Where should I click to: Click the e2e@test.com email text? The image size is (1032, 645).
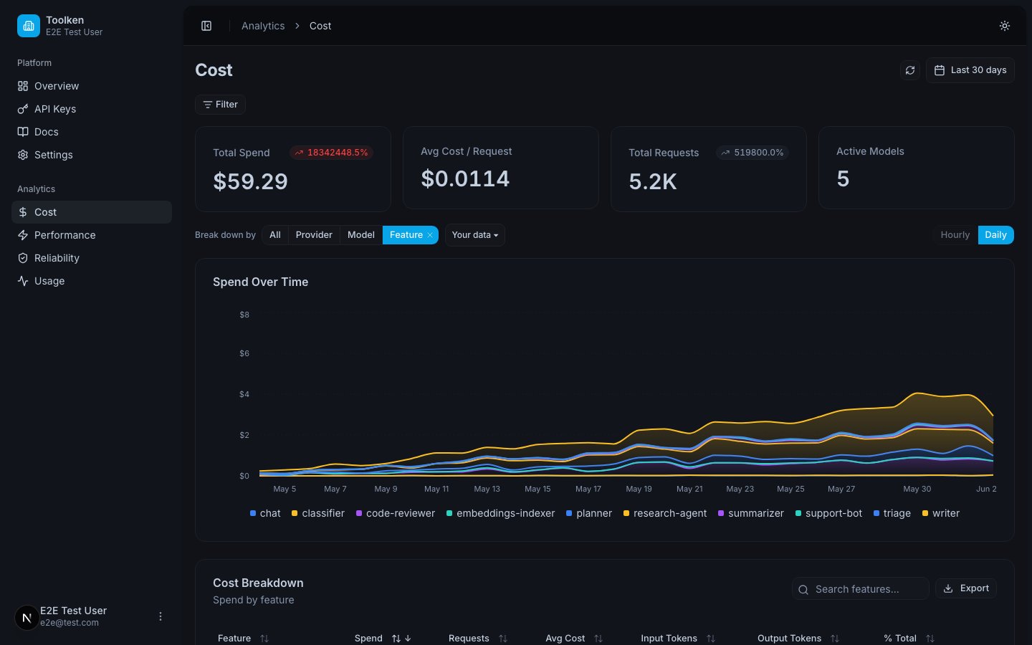pyautogui.click(x=70, y=623)
